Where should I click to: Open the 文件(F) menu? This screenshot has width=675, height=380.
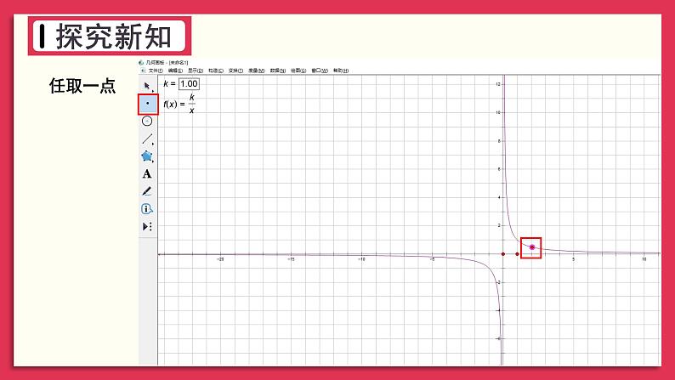[156, 71]
